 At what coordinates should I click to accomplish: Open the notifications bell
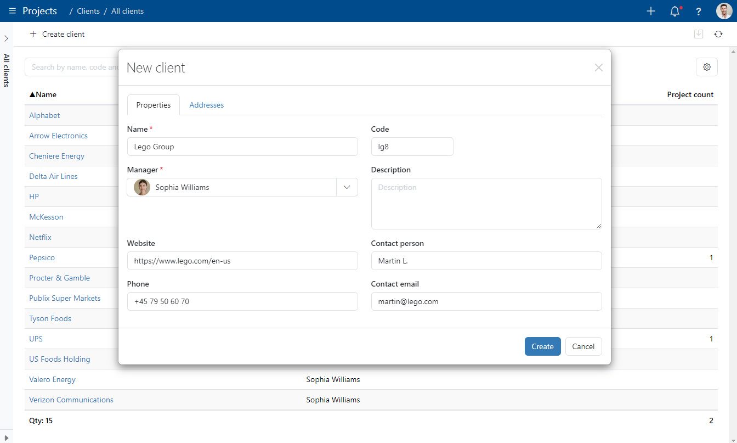click(x=675, y=11)
